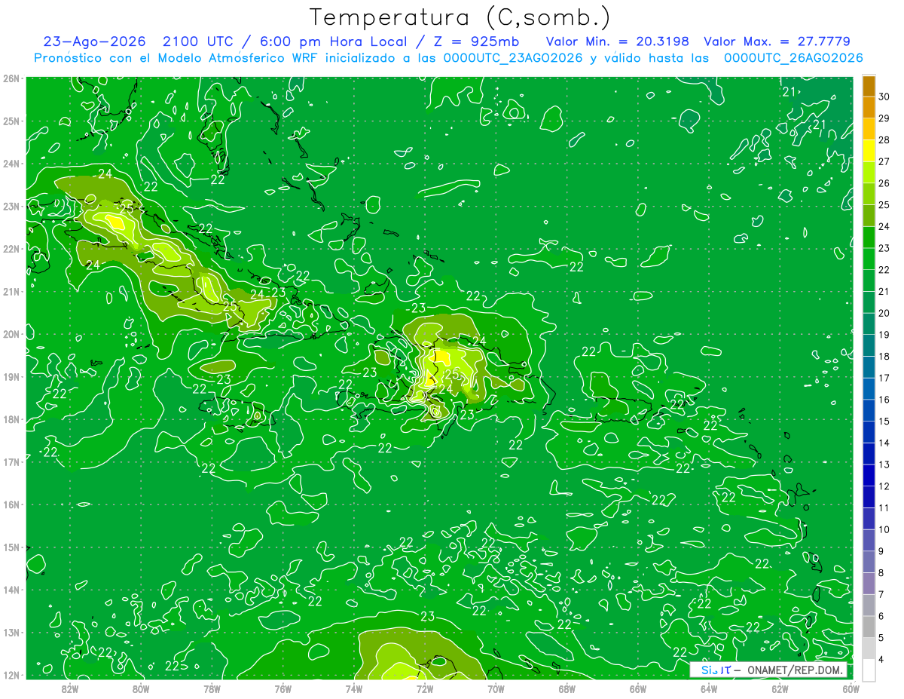
Task: Click the 78W longitude axis label
Action: point(212,688)
